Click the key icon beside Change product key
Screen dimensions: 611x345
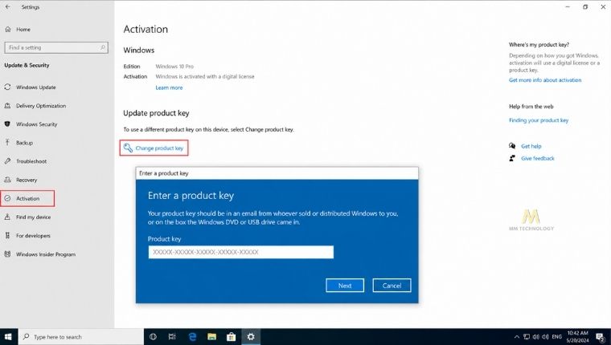(128, 148)
